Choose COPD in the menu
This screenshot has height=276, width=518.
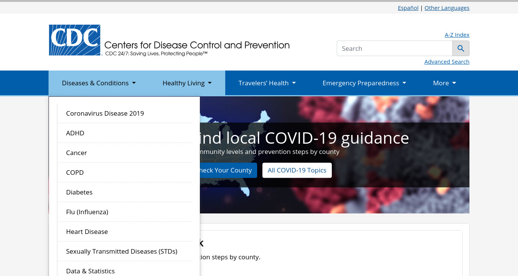pos(125,172)
